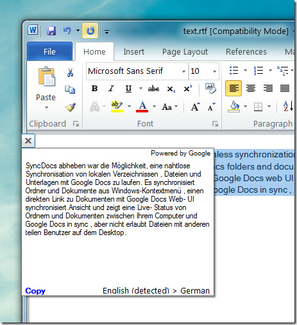Open the highlight color dropdown arrow

(x=129, y=106)
